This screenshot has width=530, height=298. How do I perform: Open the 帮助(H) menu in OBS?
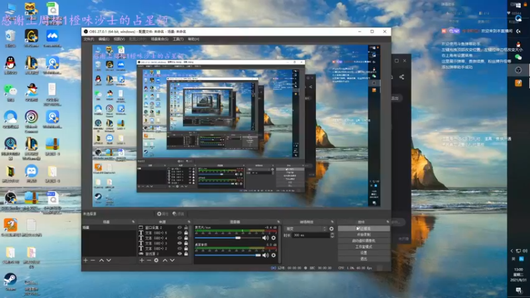(193, 39)
